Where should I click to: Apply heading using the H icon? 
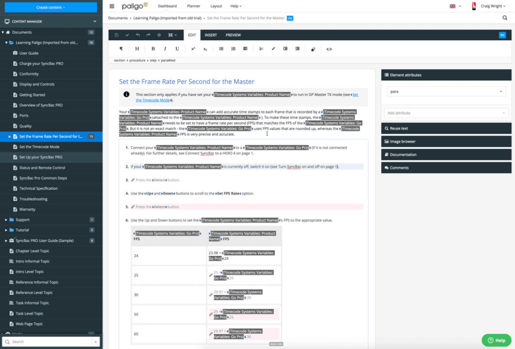[137, 49]
